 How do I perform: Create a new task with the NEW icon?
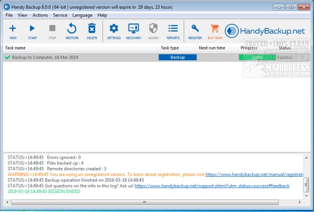point(13,31)
